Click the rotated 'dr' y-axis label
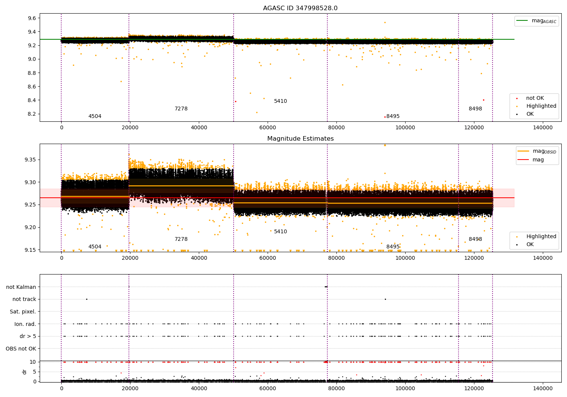 (x=25, y=372)
